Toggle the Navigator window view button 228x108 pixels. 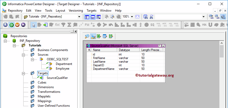coord(87,17)
